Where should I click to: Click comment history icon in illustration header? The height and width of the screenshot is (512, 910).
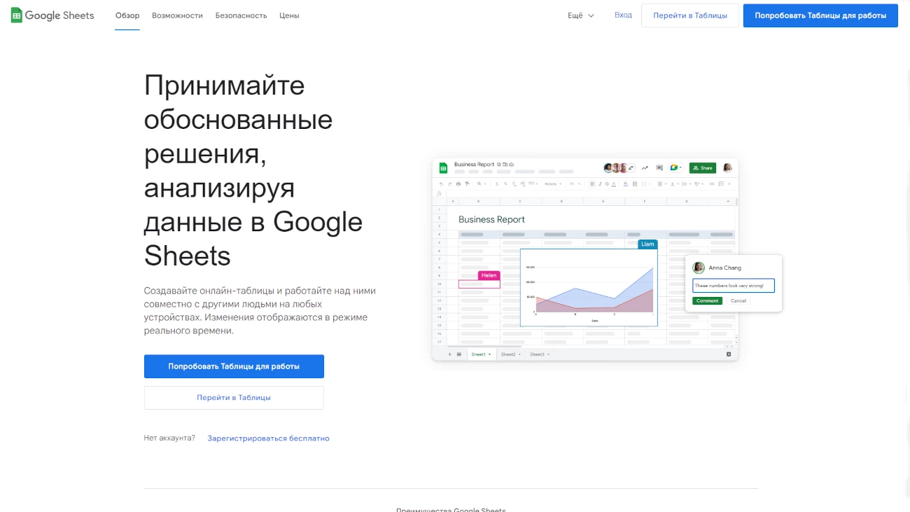coord(659,168)
